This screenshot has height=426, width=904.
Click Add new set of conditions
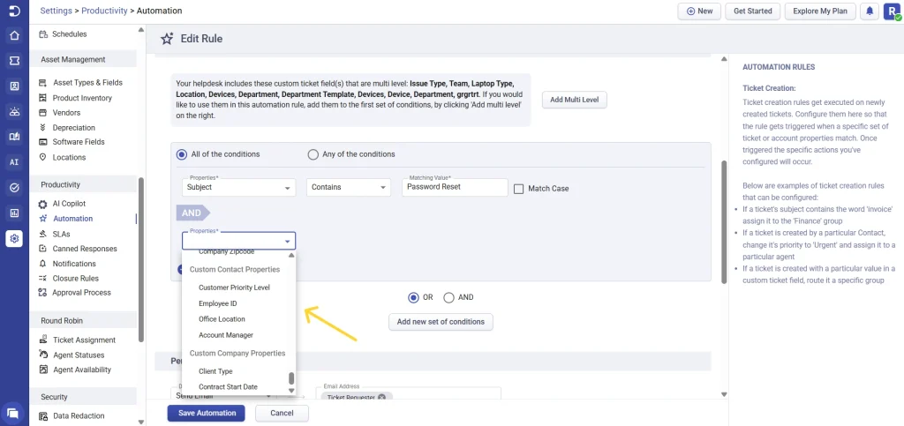click(441, 322)
